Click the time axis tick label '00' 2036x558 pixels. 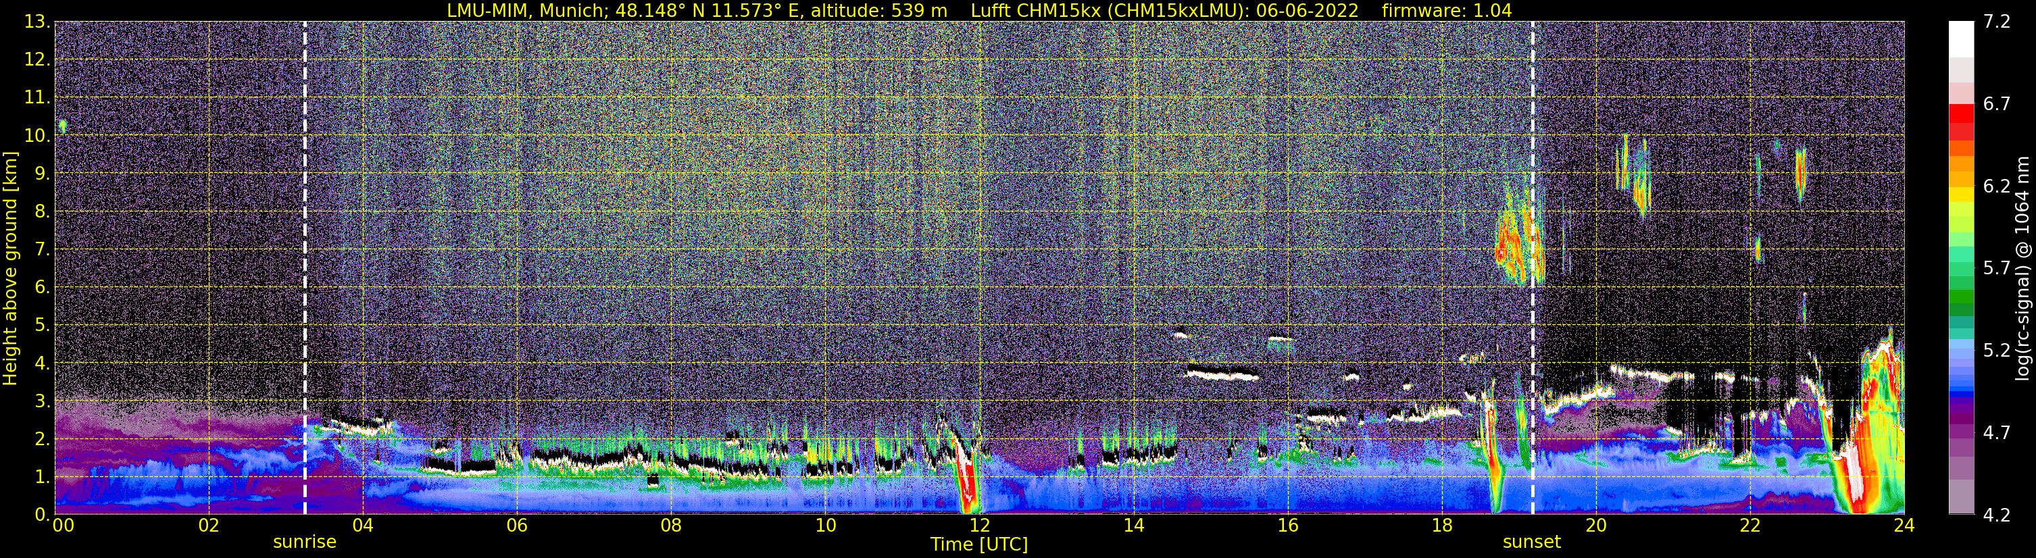64,526
